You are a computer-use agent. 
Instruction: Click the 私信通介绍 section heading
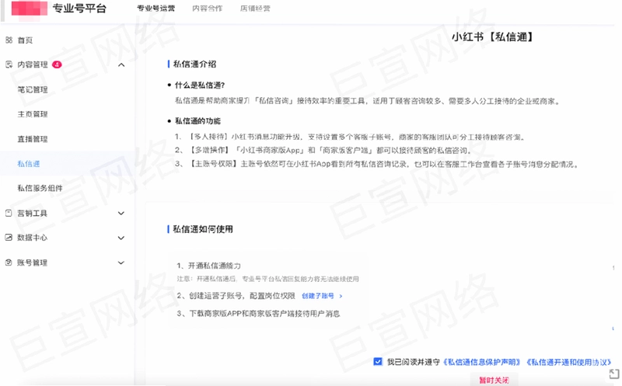pyautogui.click(x=195, y=64)
